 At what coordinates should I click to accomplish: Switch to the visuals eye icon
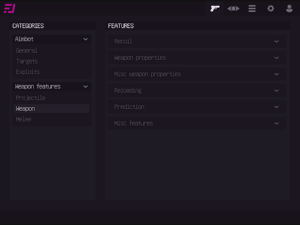[233, 8]
